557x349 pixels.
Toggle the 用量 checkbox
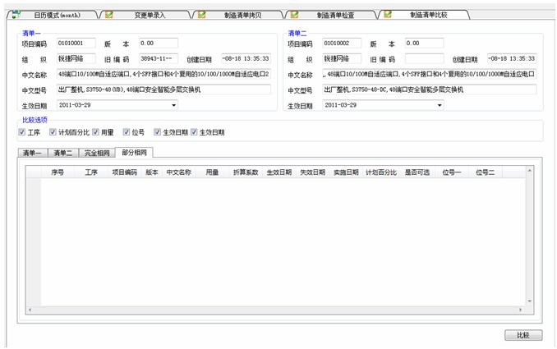[96, 131]
